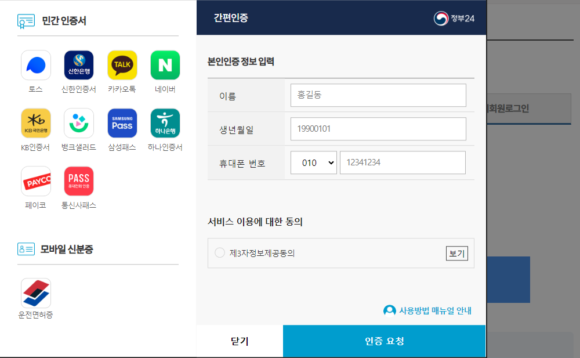Click the 삼성패스 label text

tap(122, 147)
